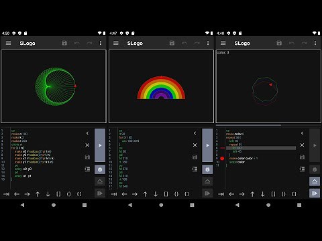Tap the dimmed run button on polygon screen
Image resolution: width=322 pixels, height=241 pixels.
(x=315, y=145)
